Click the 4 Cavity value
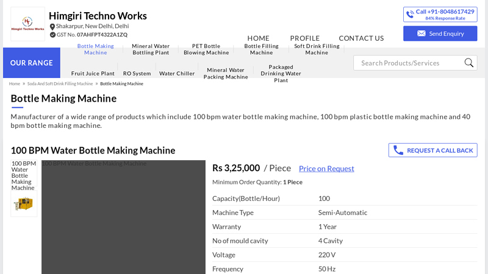Screen dimensions: 488x274 point(331,241)
